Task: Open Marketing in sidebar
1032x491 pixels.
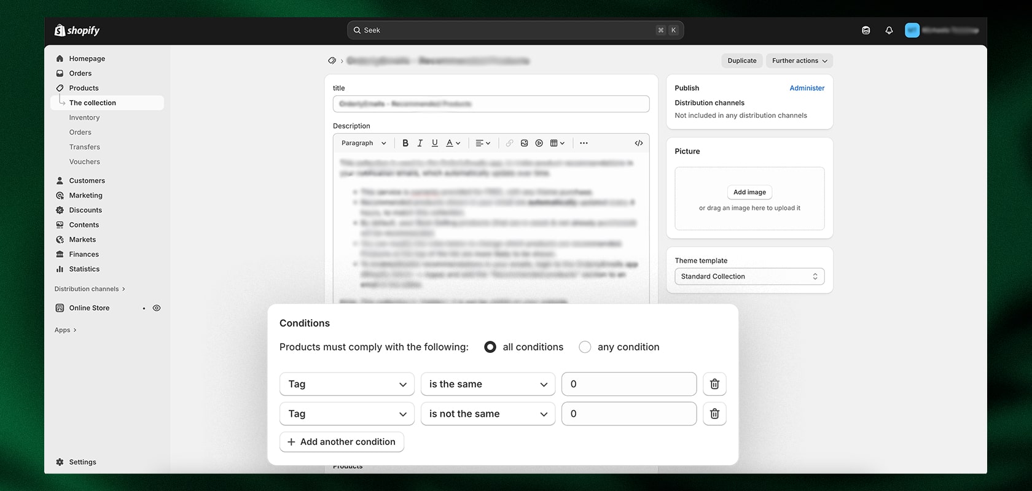Action: [x=85, y=196]
